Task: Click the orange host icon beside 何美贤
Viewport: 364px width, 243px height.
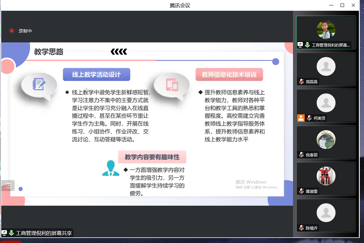Action: tap(301, 118)
